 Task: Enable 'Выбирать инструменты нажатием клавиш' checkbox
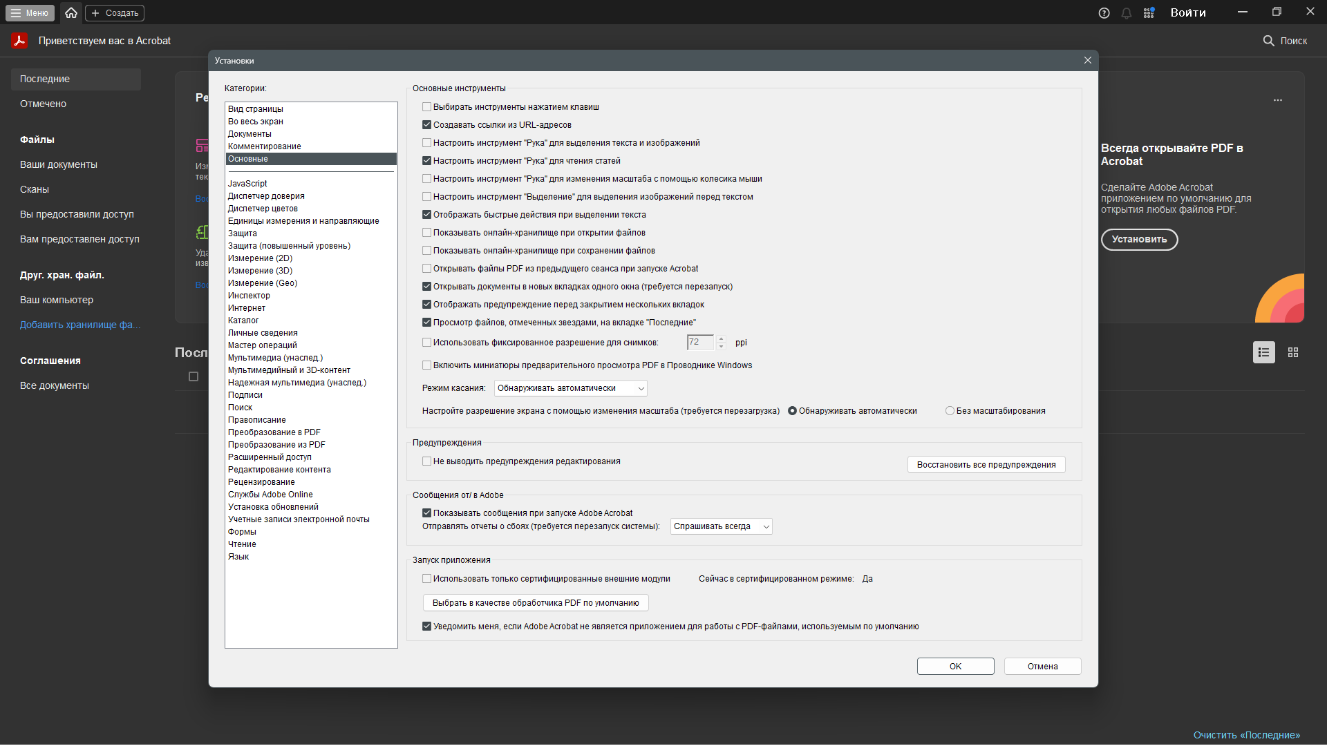(x=426, y=107)
